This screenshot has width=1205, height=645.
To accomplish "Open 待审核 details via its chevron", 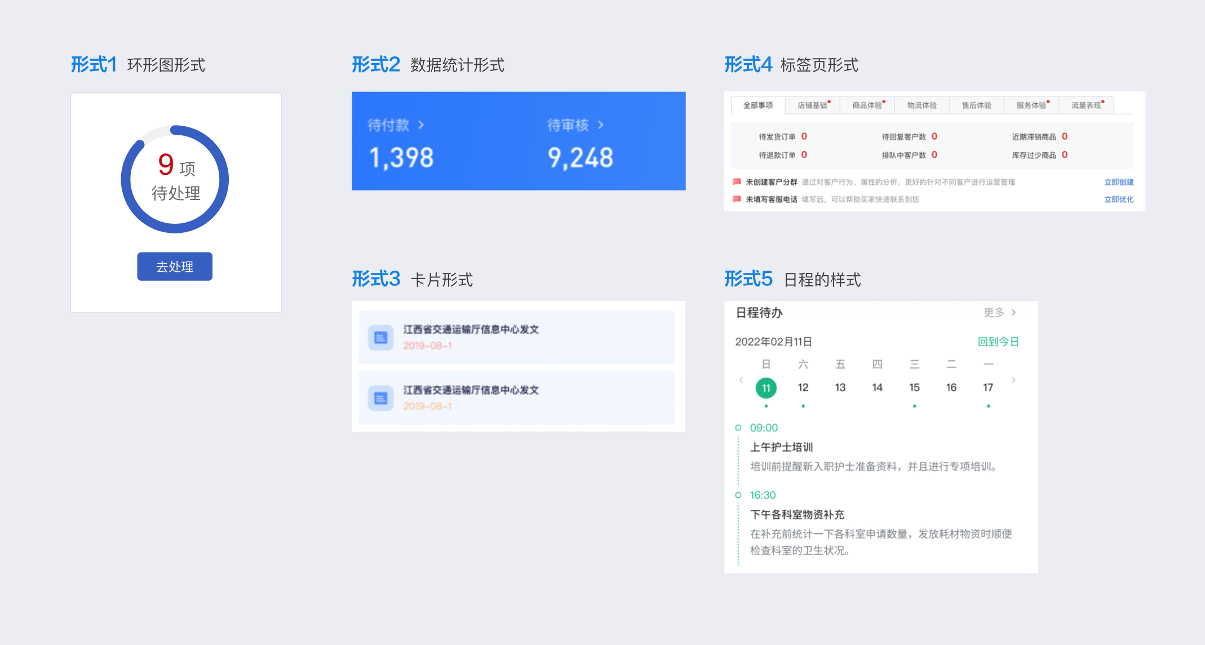I will pos(601,125).
